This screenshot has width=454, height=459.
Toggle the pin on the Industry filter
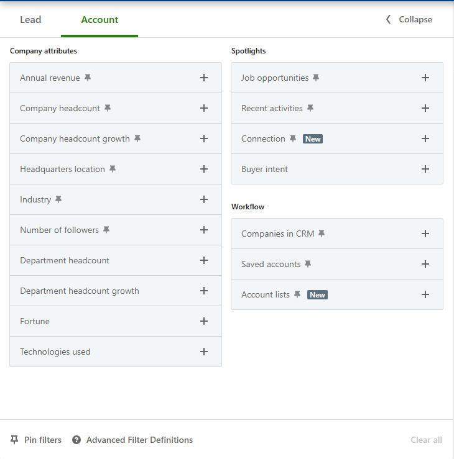tap(58, 199)
